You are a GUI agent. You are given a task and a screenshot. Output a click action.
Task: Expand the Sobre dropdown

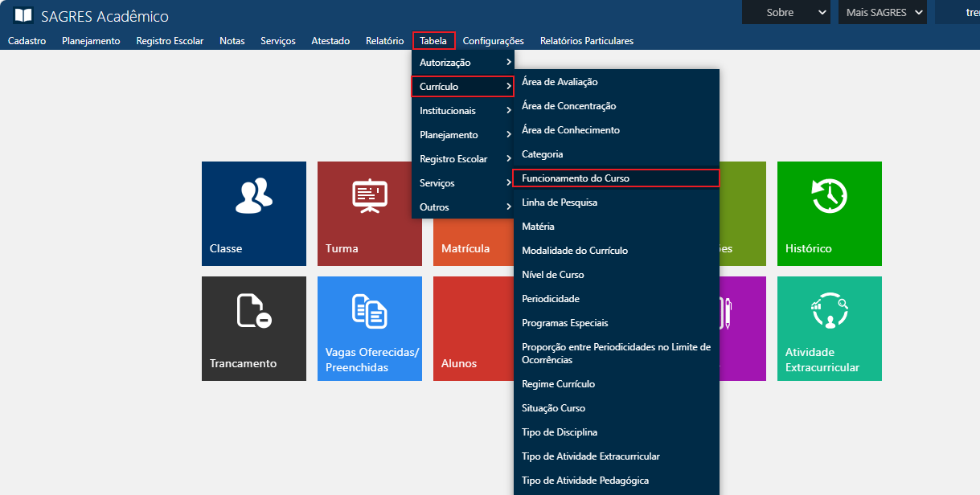click(x=785, y=12)
